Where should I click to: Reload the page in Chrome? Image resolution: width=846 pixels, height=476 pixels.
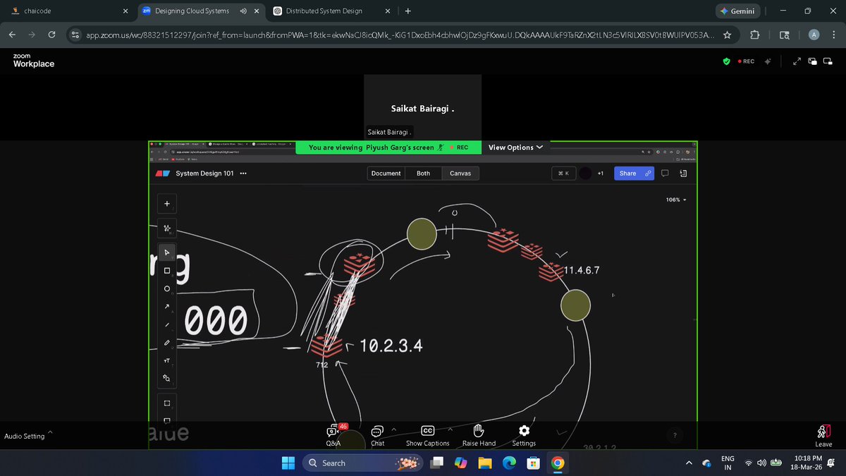[x=51, y=35]
